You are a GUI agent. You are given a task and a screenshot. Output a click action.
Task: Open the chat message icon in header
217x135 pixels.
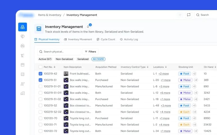coord(189,15)
